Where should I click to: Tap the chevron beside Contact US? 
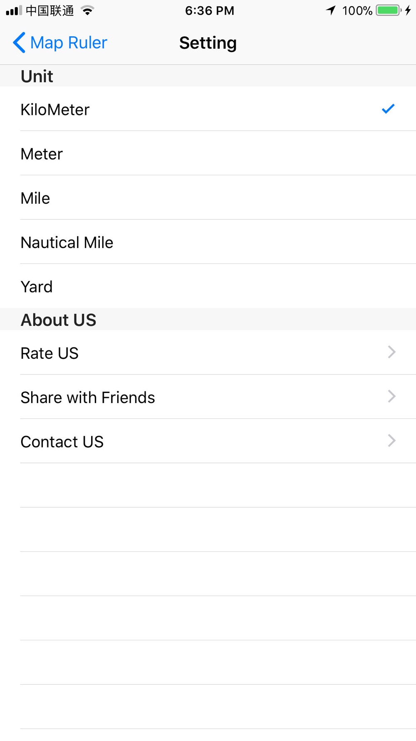[391, 441]
